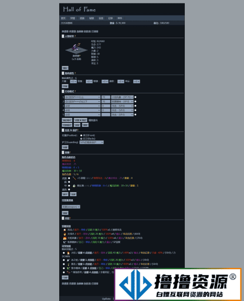244x301 pixels.
Task: Open the condition dropdown on pattern row 1
Action: pos(83,97)
